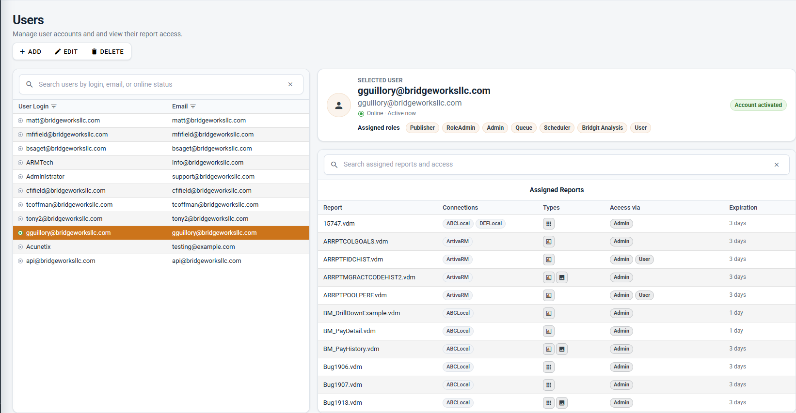This screenshot has height=413, width=796.
Task: Click the chart type icon for ARRPTCOLGOALS.vdm
Action: coord(549,242)
